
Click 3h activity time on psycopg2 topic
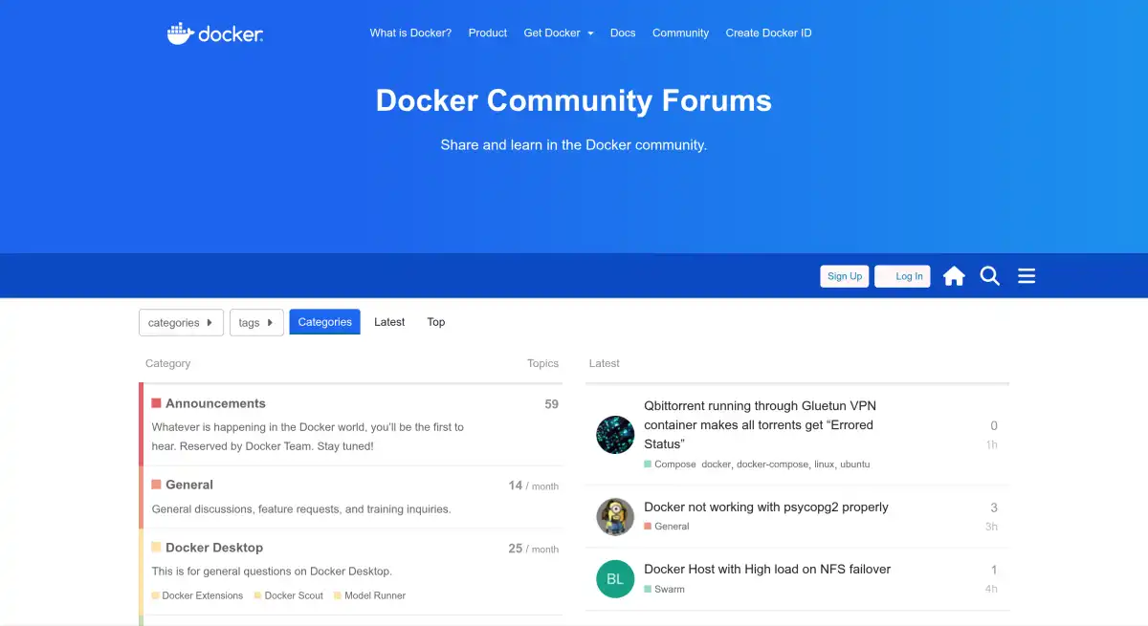tap(991, 527)
